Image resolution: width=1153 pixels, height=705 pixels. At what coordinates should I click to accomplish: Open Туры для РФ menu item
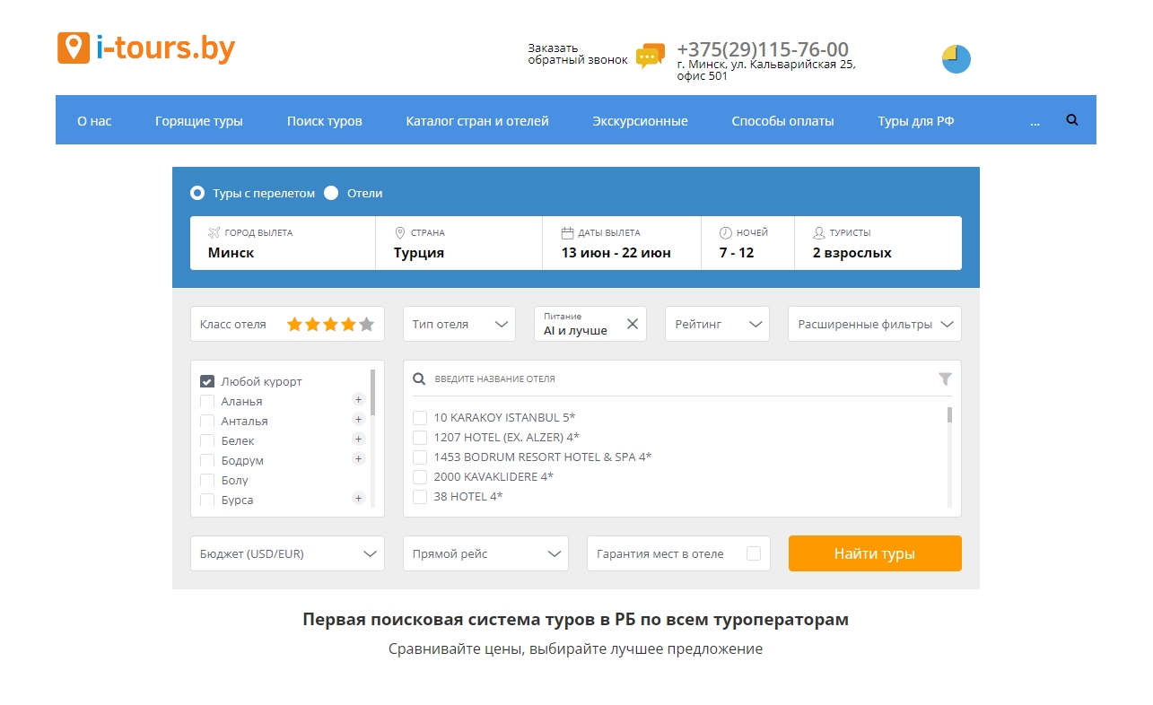click(x=916, y=120)
